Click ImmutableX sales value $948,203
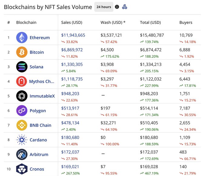 point(70,93)
